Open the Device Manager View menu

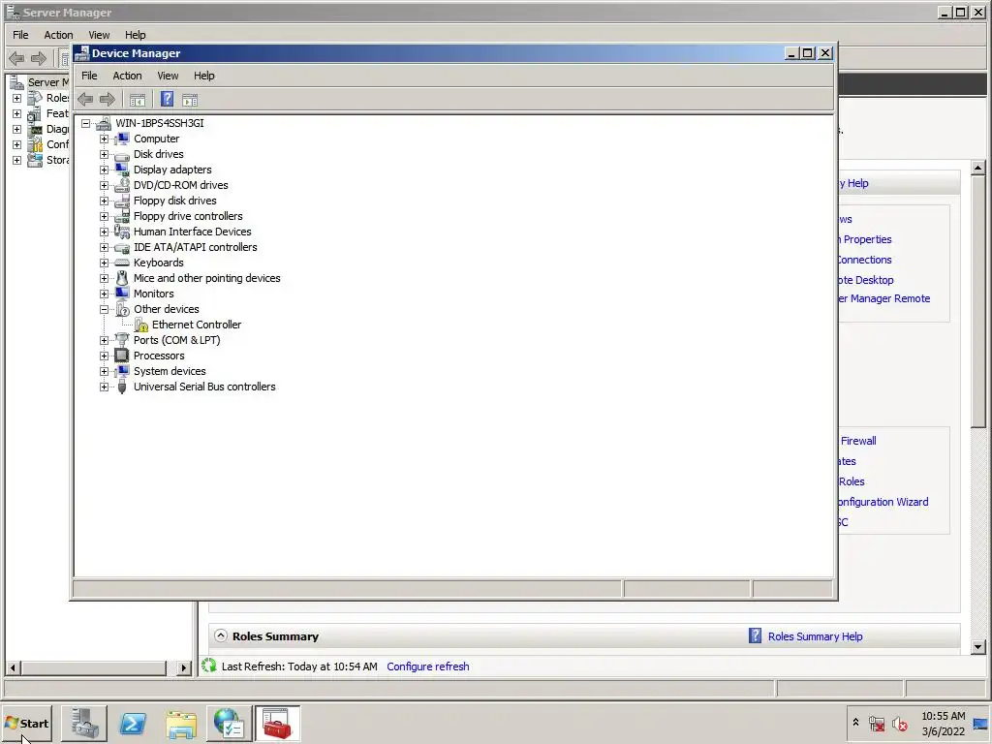click(x=168, y=76)
